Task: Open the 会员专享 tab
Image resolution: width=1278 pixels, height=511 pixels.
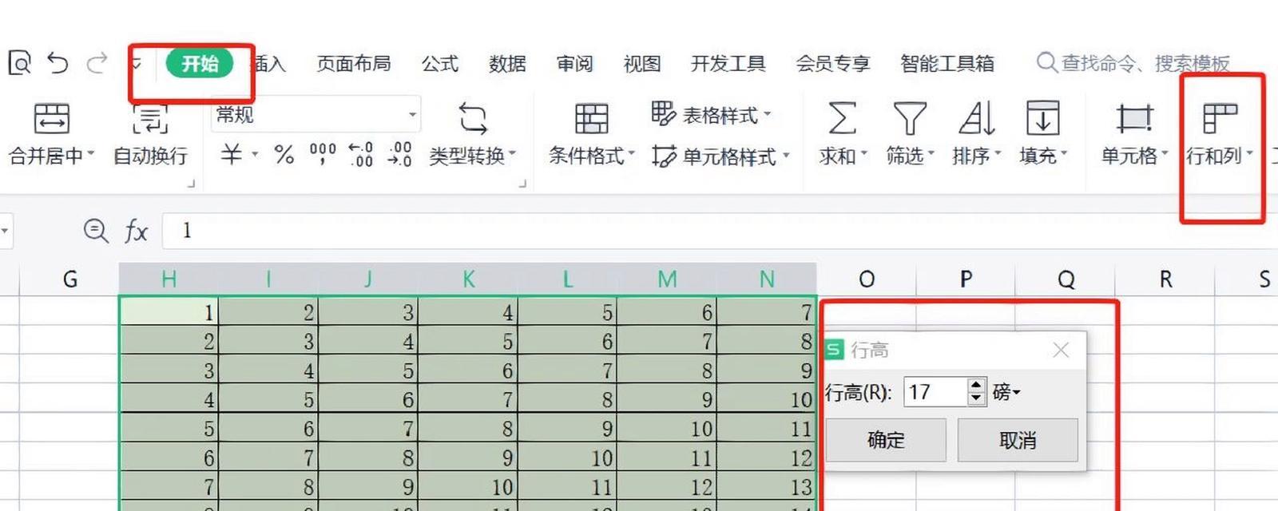Action: 832,63
